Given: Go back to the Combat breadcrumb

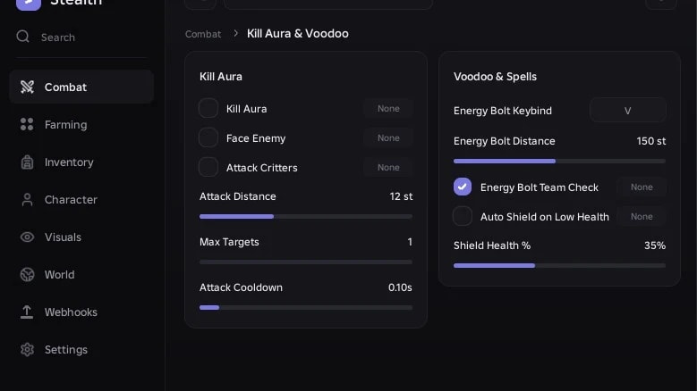Looking at the screenshot, I should (203, 34).
